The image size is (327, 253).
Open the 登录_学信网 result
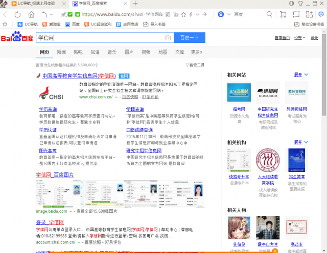pos(50,222)
